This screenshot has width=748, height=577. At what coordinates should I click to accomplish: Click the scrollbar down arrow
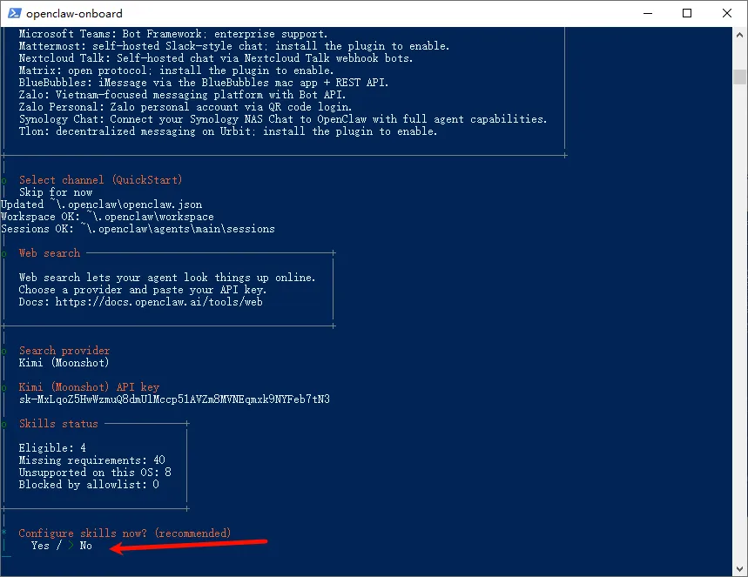click(739, 568)
